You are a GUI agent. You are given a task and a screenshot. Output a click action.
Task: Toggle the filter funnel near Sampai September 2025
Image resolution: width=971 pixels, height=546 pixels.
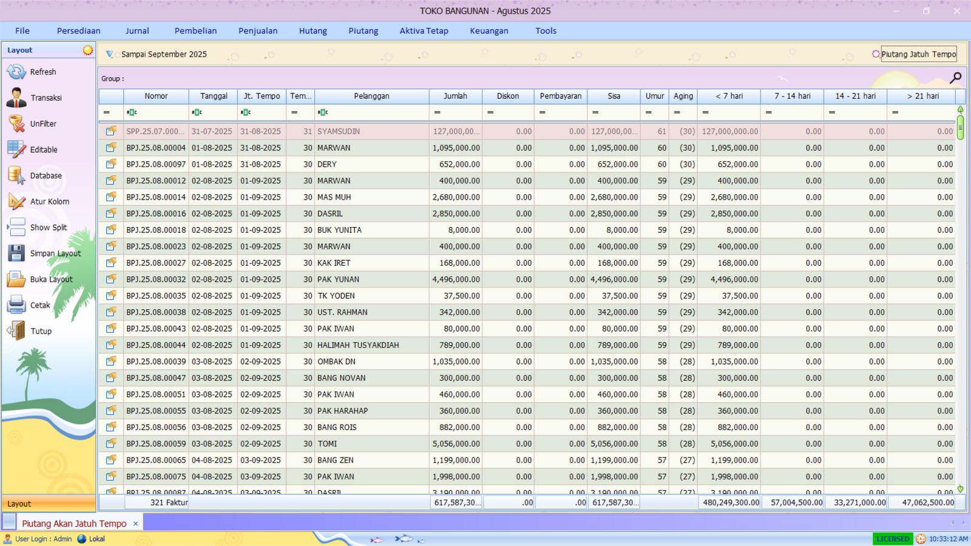(x=109, y=54)
